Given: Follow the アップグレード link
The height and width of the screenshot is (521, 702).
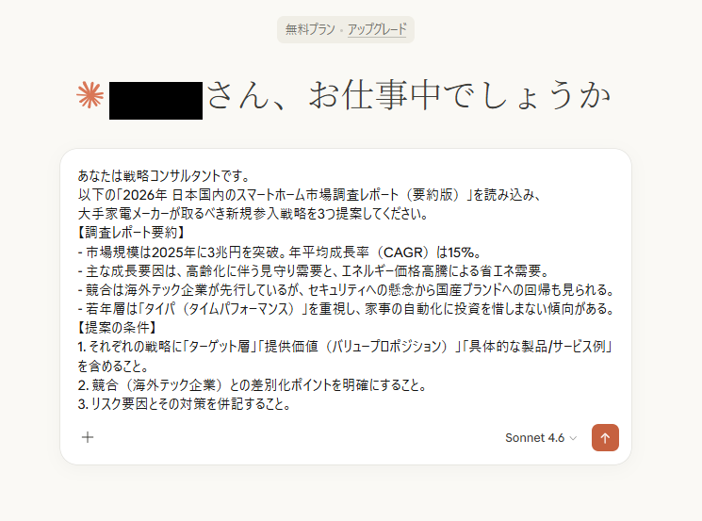Looking at the screenshot, I should 377,29.
